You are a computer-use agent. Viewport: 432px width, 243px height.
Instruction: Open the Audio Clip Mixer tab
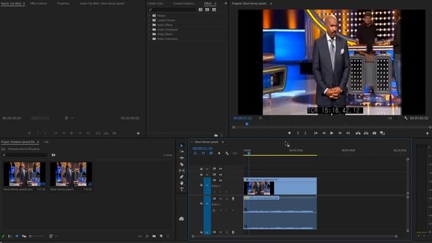(x=102, y=3)
